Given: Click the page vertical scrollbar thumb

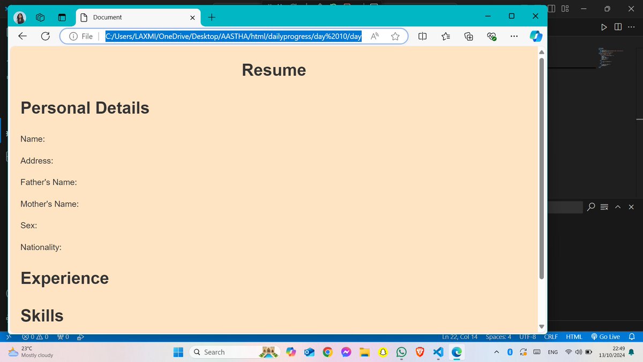Looking at the screenshot, I should click(541, 168).
